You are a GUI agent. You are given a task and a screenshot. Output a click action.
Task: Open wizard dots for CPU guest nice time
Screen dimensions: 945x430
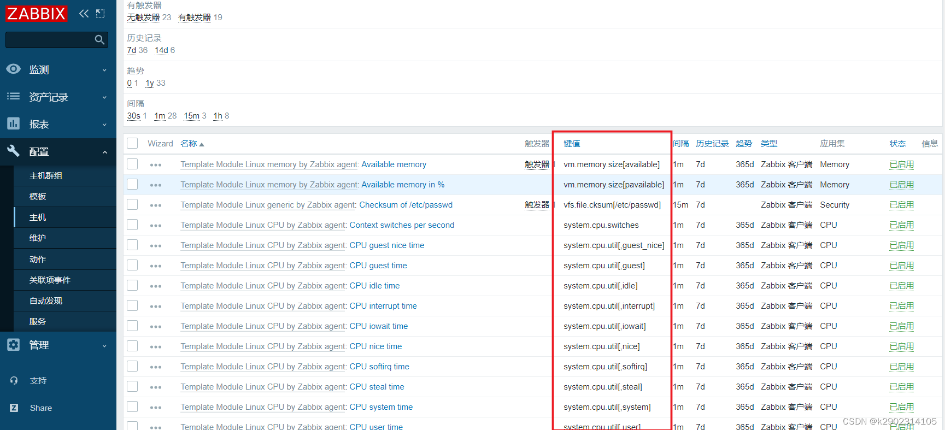click(156, 246)
